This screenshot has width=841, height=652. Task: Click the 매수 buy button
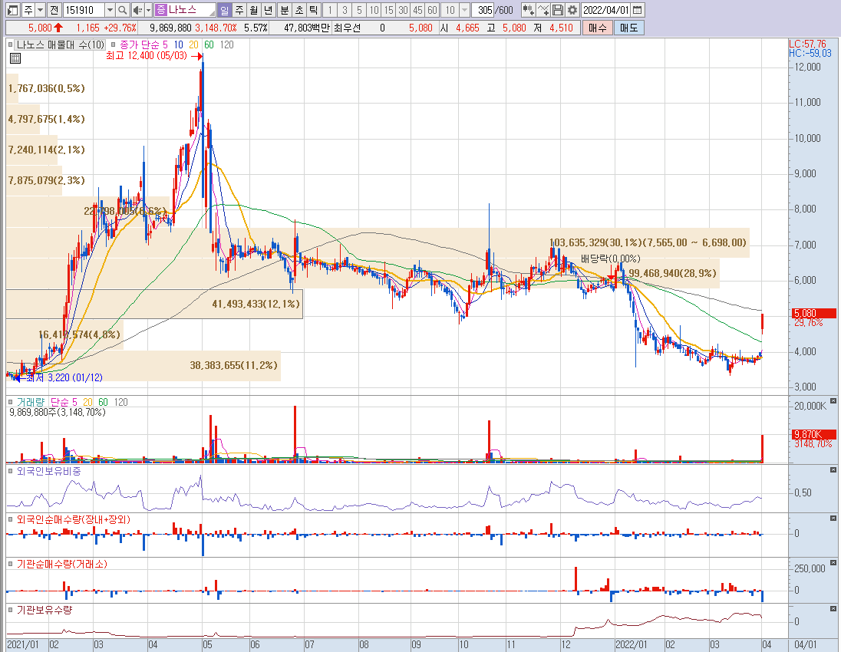598,28
